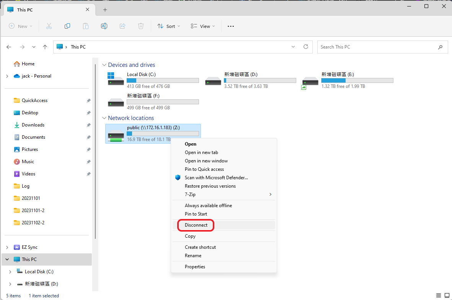This screenshot has width=452, height=300.
Task: Select Disconnect in the context menu
Action: coord(196,225)
